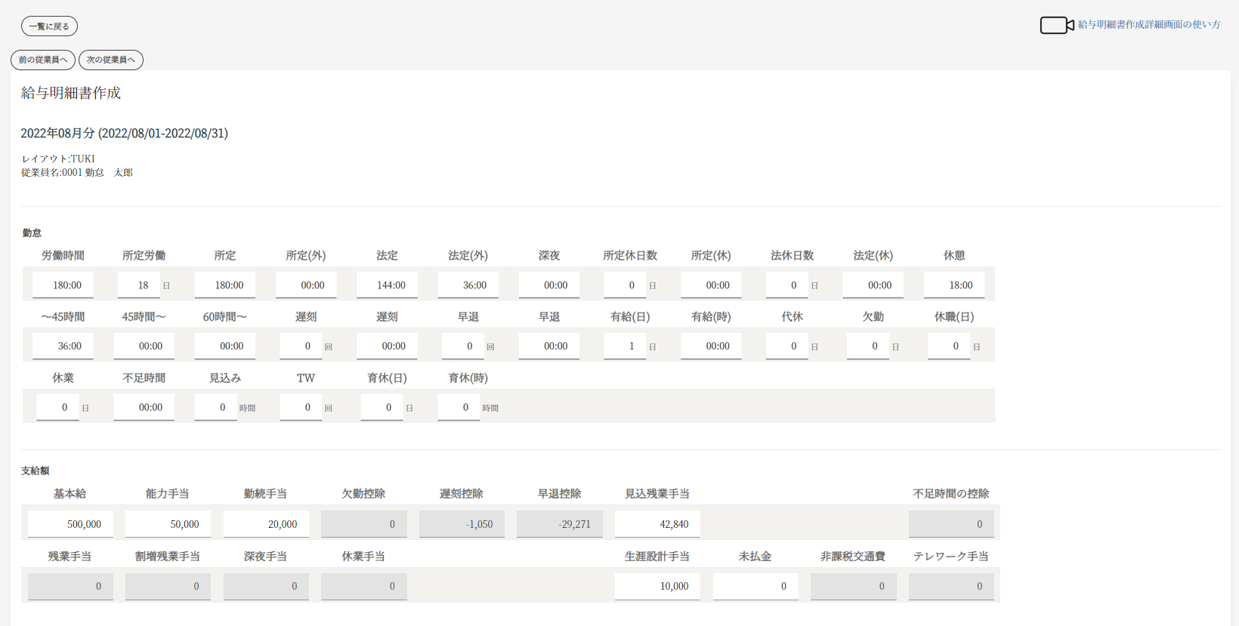
Task: Click the TW count input field
Action: (301, 408)
